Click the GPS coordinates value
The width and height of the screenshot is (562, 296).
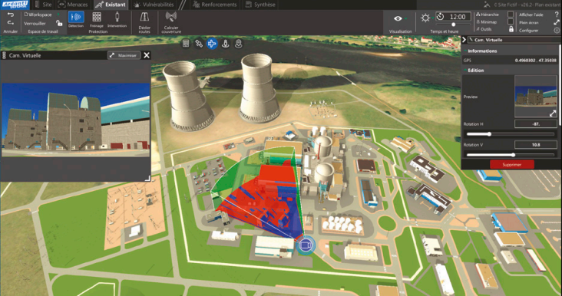tap(535, 61)
